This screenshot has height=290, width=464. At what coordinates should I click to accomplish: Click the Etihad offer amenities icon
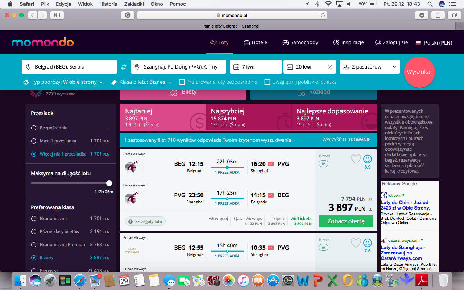pos(324,248)
